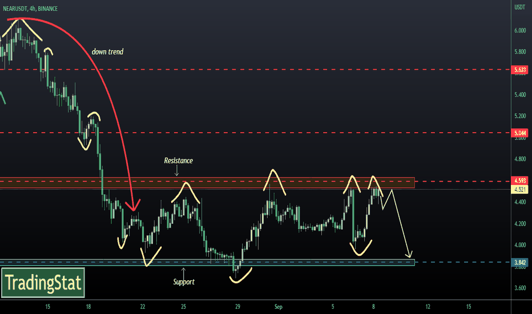Click the USDT currency label on price axis
This screenshot has width=532, height=314.
pos(520,7)
